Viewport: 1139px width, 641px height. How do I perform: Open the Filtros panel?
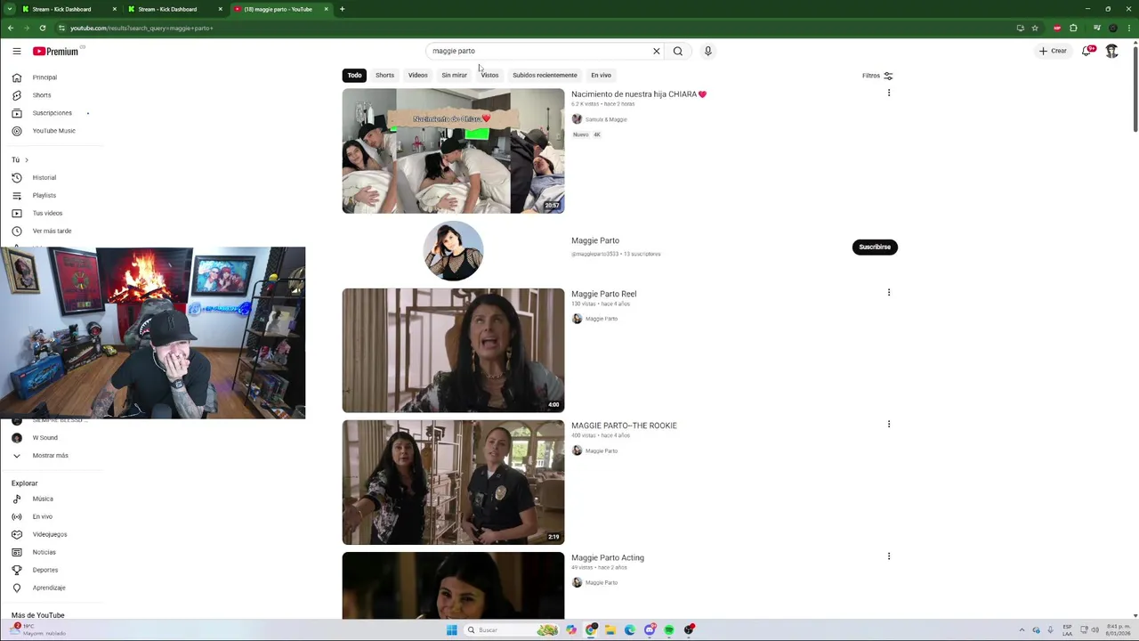click(x=877, y=76)
